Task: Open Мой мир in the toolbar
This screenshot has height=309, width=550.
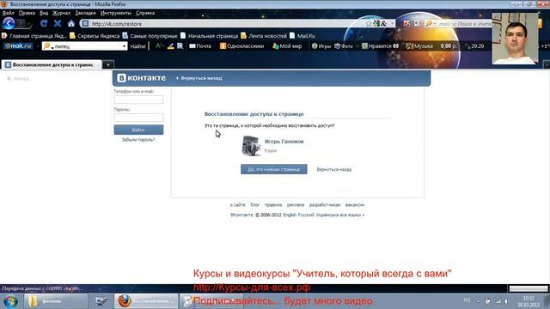Action: (287, 45)
